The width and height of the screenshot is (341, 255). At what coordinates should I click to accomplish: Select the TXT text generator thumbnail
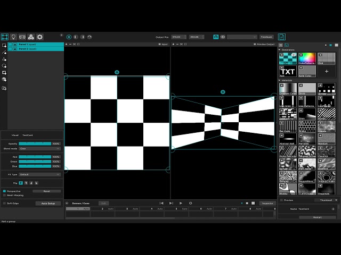pyautogui.click(x=288, y=71)
